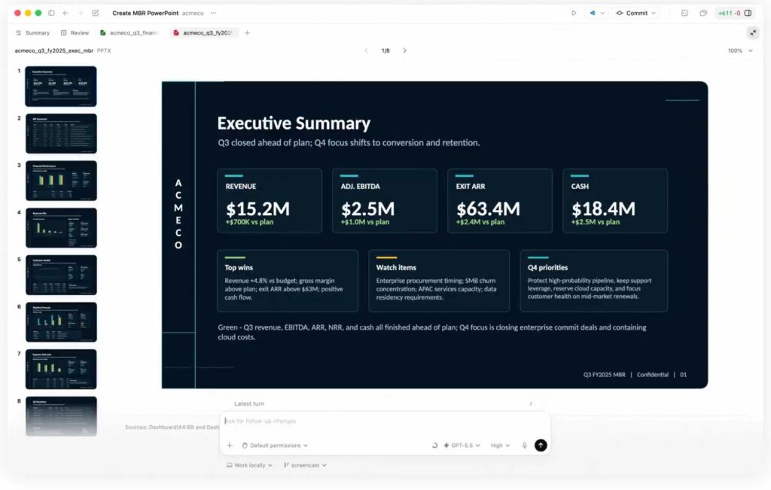Open the Work locally dropdown
The image size is (771, 490).
249,465
